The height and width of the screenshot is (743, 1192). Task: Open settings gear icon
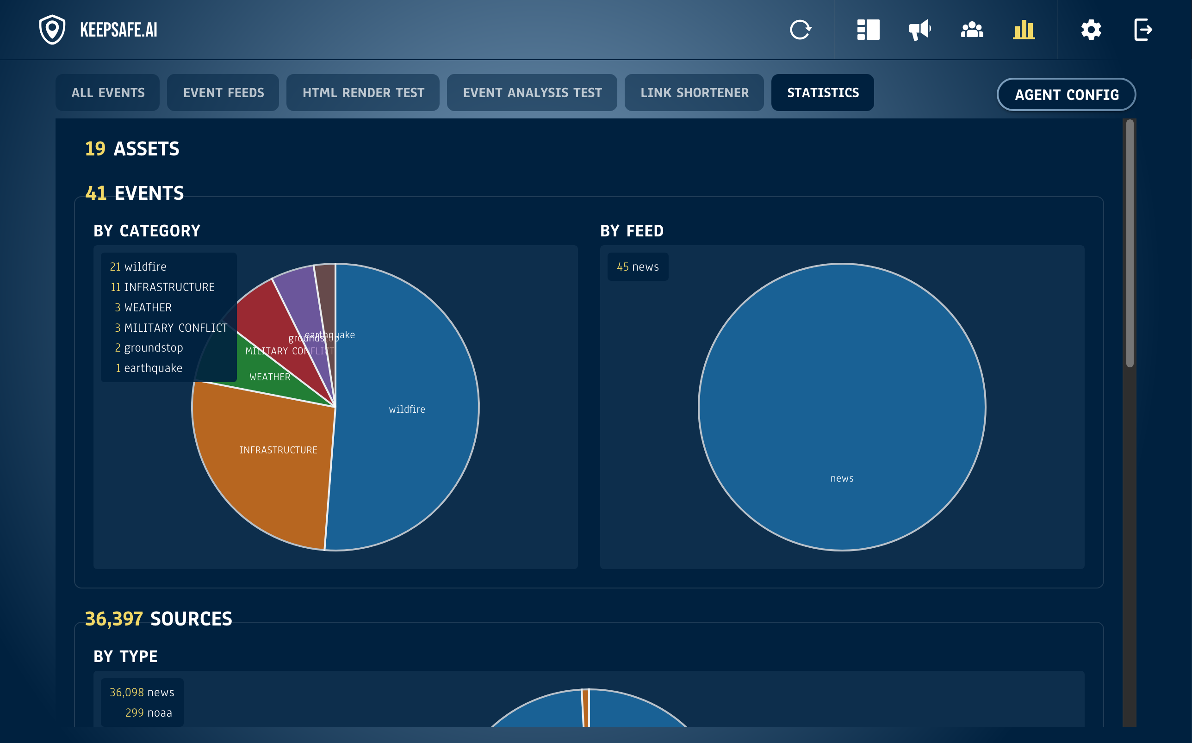click(x=1091, y=30)
